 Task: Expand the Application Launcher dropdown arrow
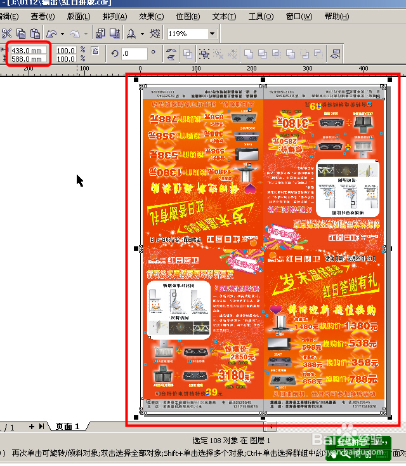click(142, 34)
